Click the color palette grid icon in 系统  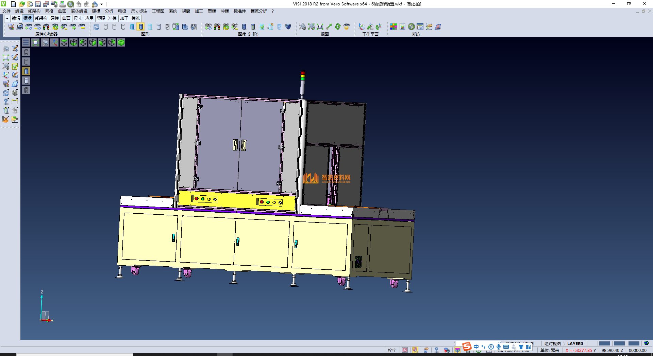[x=394, y=27]
